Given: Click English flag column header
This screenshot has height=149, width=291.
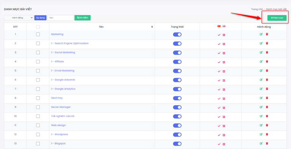Looking at the screenshot, I should (224, 26).
